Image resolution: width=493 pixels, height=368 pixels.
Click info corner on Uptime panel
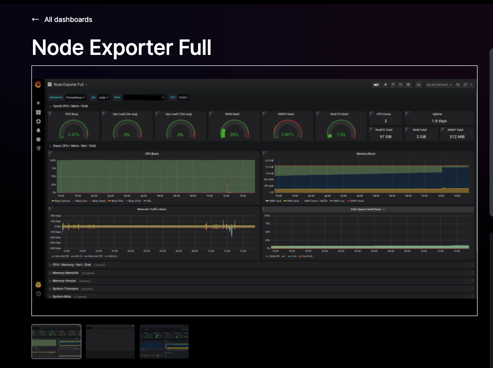tap(407, 113)
